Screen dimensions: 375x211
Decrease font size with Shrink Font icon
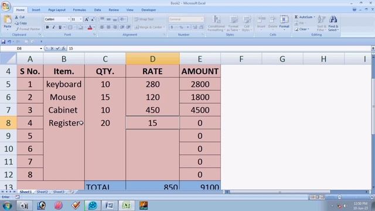[93, 19]
